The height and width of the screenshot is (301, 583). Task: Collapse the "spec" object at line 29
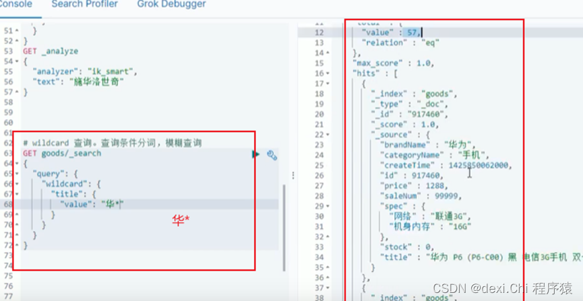coord(328,206)
